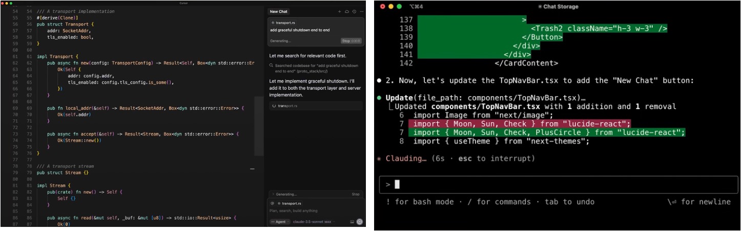Click the image attach icon in chat input
The height and width of the screenshot is (231, 741).
pos(352,222)
